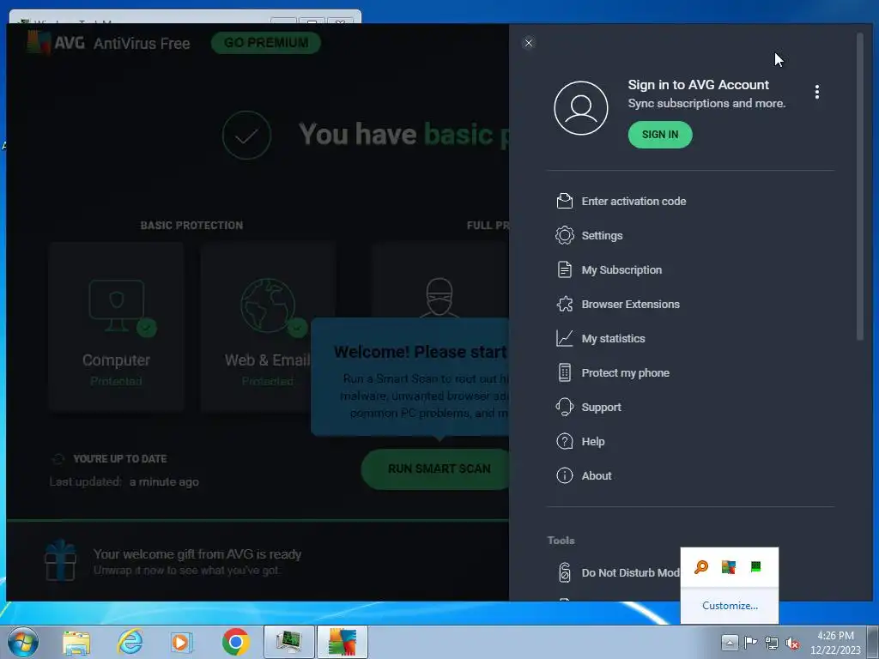The height and width of the screenshot is (659, 879).
Task: Click the muted volume tray icon
Action: pyautogui.click(x=792, y=643)
